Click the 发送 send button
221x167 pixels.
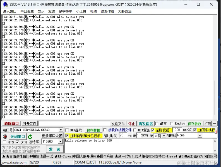click(54, 149)
